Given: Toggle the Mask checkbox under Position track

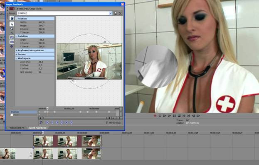Looking at the screenshot, I should pos(12,115).
